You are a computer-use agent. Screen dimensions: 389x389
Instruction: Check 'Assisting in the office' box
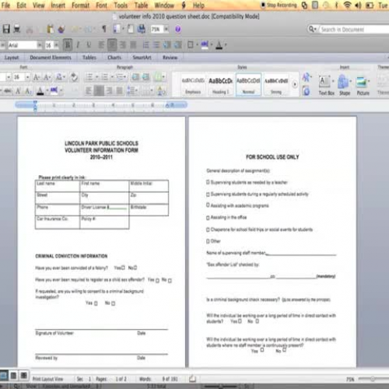tap(208, 218)
